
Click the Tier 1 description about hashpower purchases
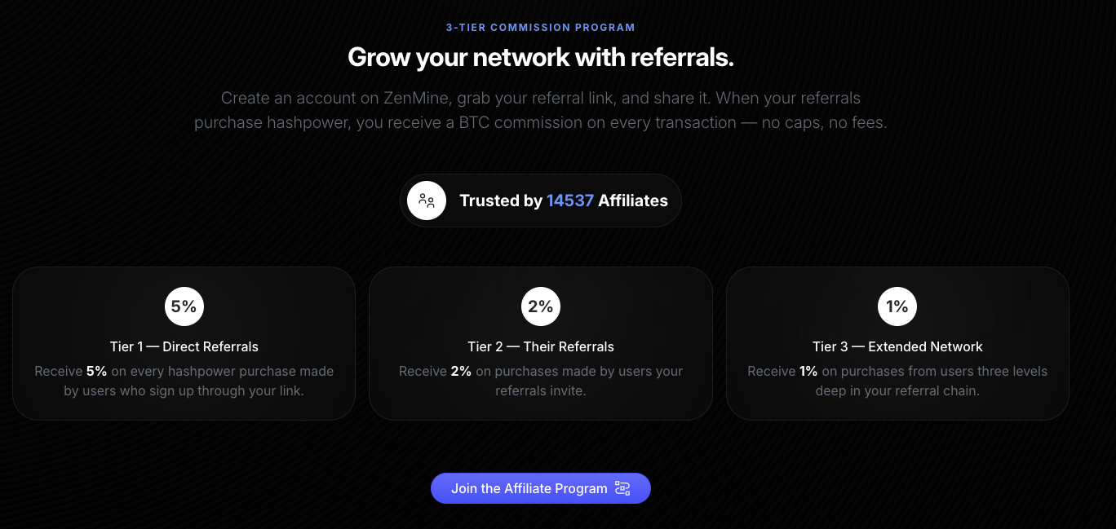click(x=184, y=381)
